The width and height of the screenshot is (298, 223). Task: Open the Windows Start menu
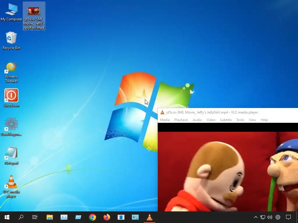(x=7, y=217)
